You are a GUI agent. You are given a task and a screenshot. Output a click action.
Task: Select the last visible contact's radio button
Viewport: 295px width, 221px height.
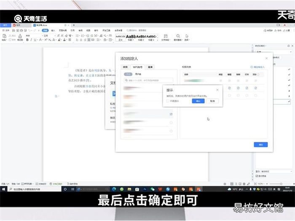pos(171,131)
